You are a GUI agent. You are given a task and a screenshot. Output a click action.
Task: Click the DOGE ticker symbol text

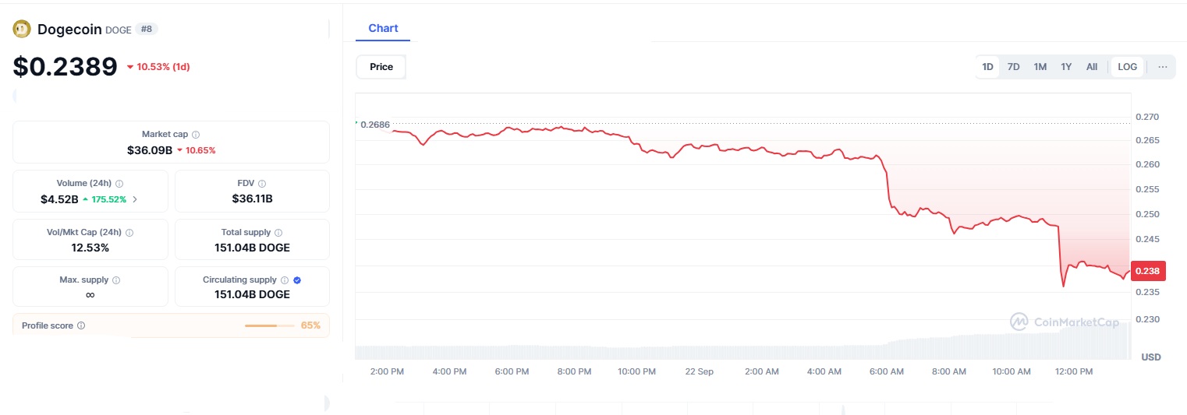119,30
